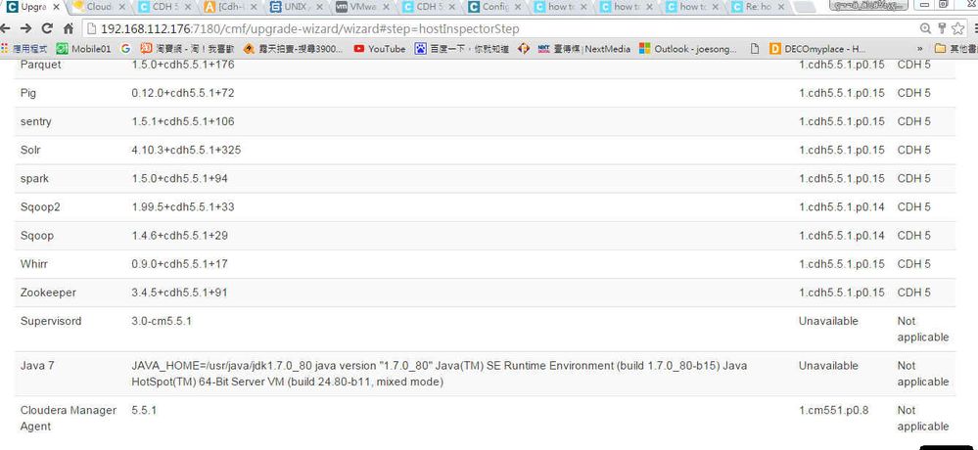This screenshot has height=450, width=978.
Task: Select the sentry component name
Action: [35, 121]
